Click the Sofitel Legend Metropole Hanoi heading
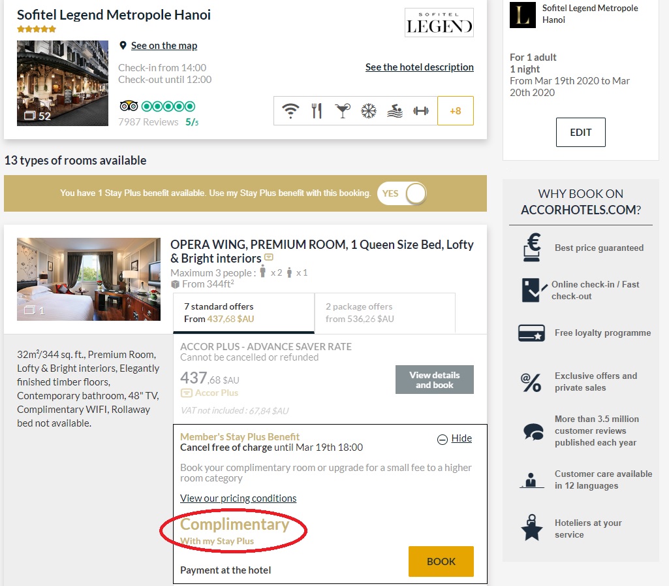Image resolution: width=669 pixels, height=586 pixels. [114, 15]
